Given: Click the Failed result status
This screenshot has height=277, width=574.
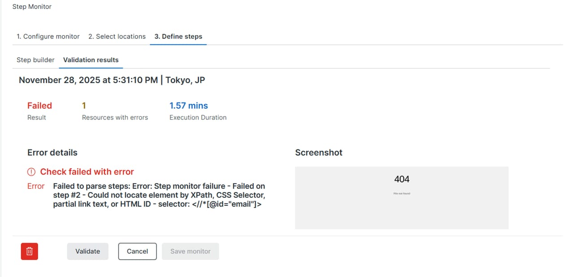Looking at the screenshot, I should coord(39,106).
